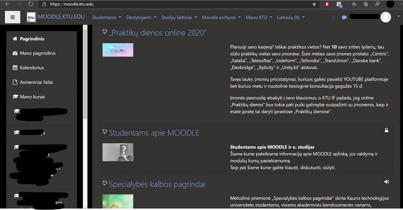Open the Skype extension icon
The image size is (403, 210).
tap(339, 4)
